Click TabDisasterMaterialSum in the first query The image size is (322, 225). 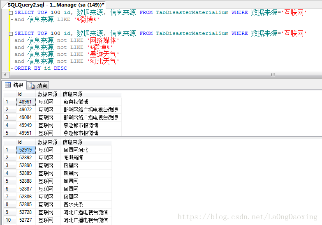point(192,12)
